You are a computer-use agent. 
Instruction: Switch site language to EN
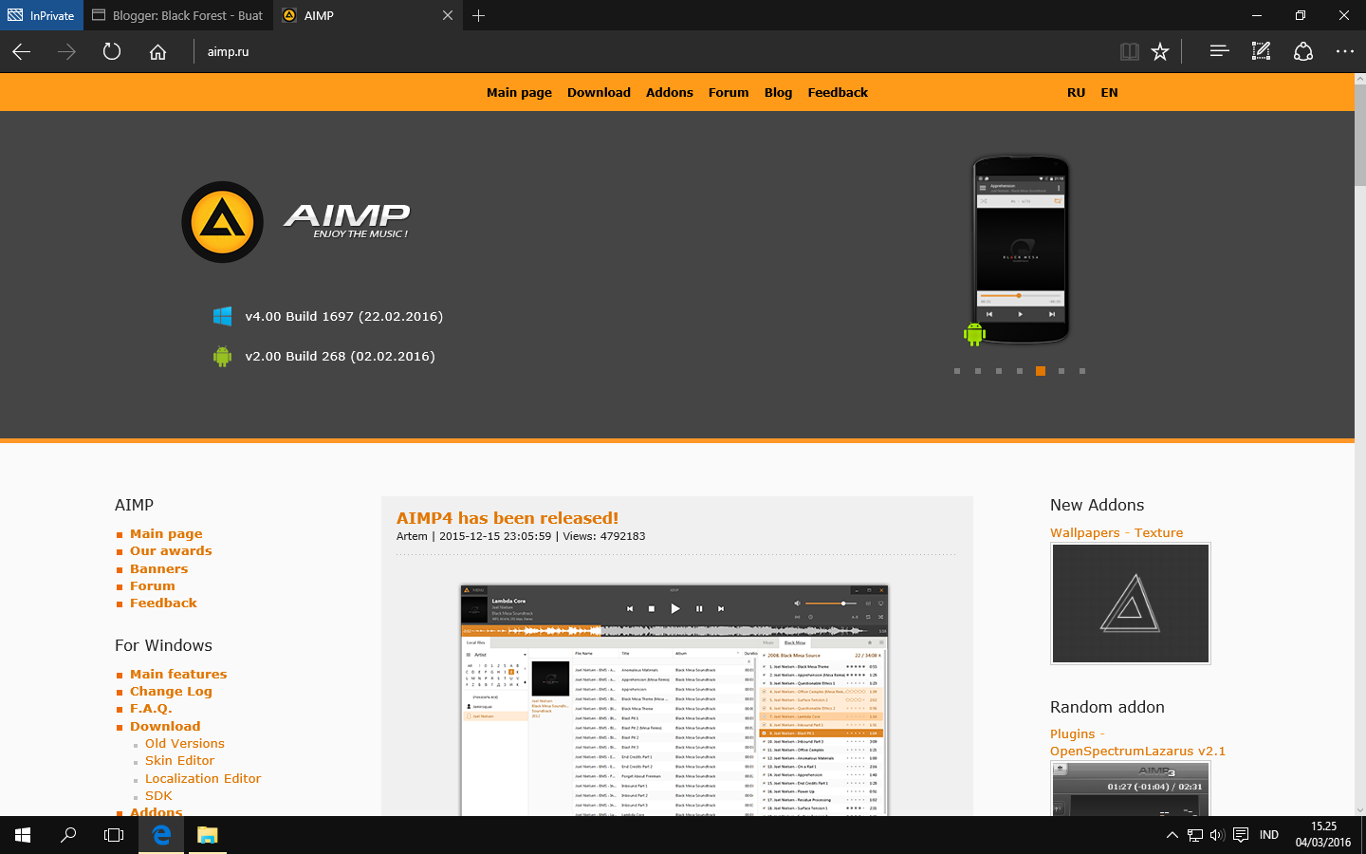(1109, 92)
